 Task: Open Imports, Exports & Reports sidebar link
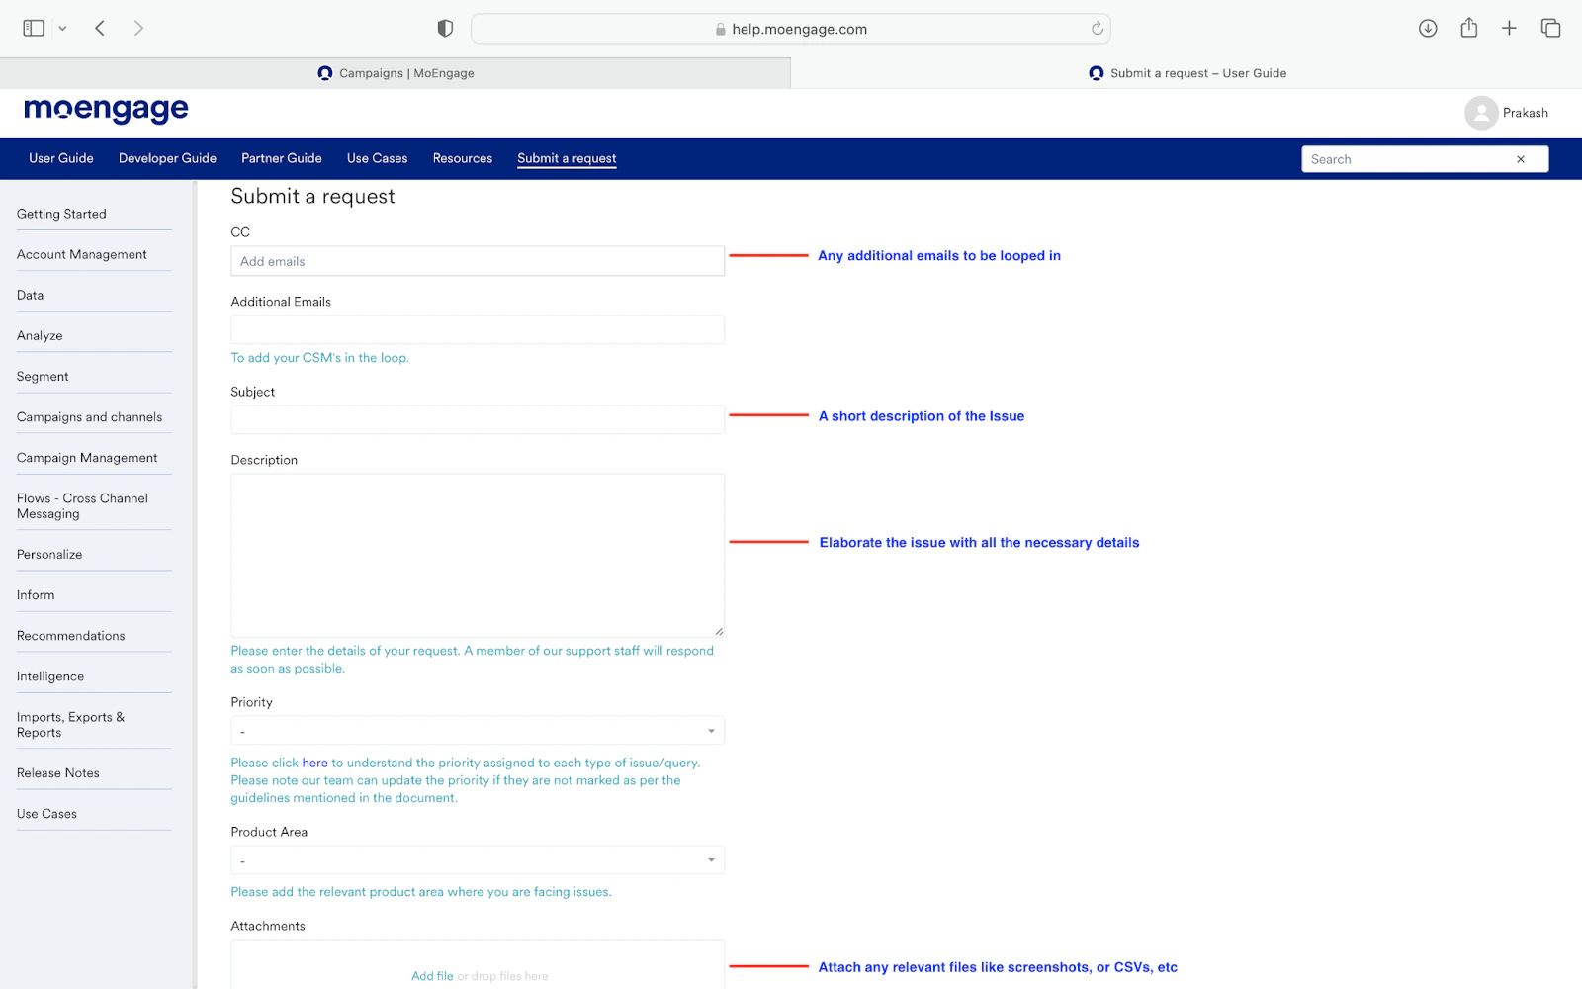pos(71,725)
